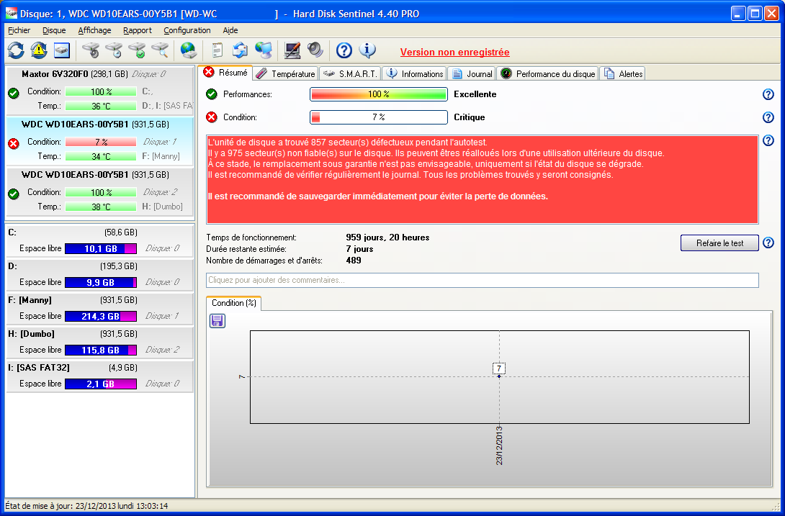Click the disk with speaker test icon
The height and width of the screenshot is (516, 785).
(x=91, y=50)
